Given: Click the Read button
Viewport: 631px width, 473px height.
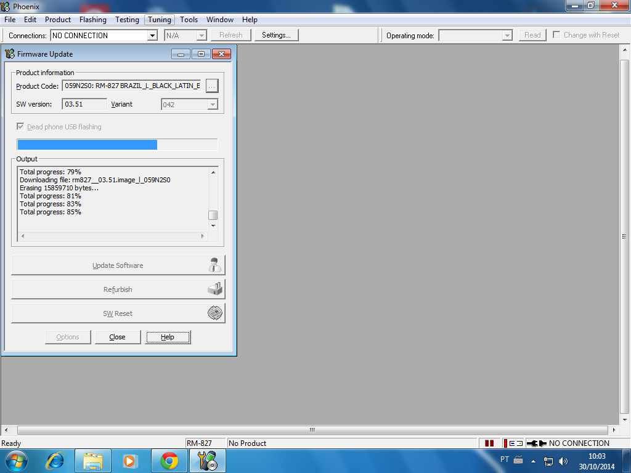Looking at the screenshot, I should pyautogui.click(x=532, y=35).
